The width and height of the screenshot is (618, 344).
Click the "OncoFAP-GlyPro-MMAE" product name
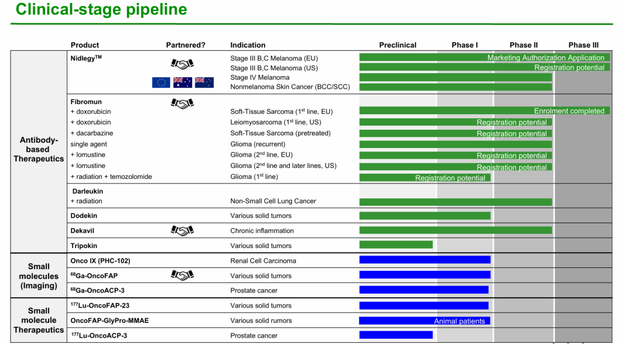tap(109, 321)
